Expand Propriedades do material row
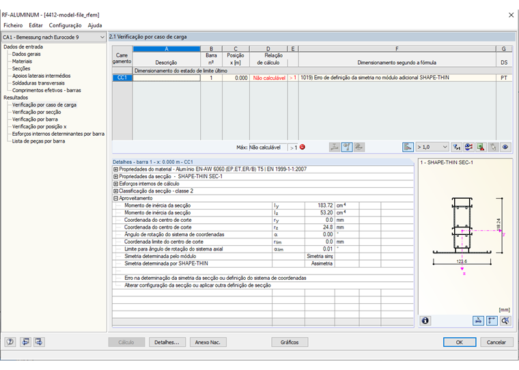This screenshot has height=370, width=519. [116, 169]
